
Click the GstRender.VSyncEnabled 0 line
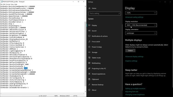pyautogui.click(x=11, y=86)
